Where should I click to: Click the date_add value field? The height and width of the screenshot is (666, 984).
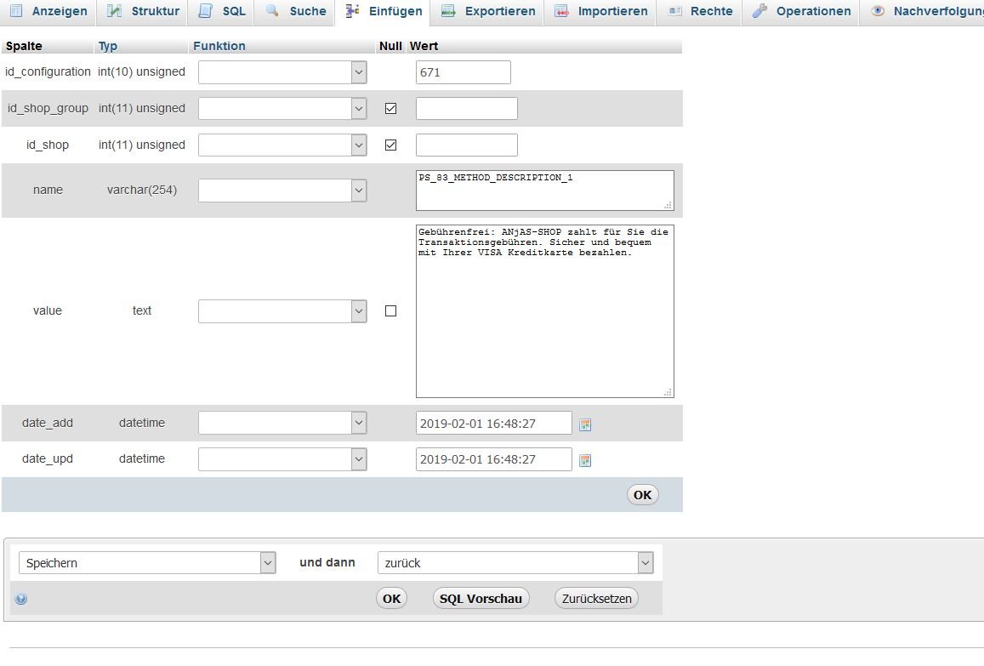[x=494, y=423]
